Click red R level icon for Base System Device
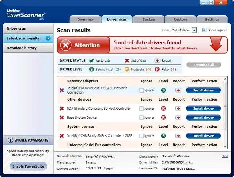 pyautogui.click(x=163, y=118)
